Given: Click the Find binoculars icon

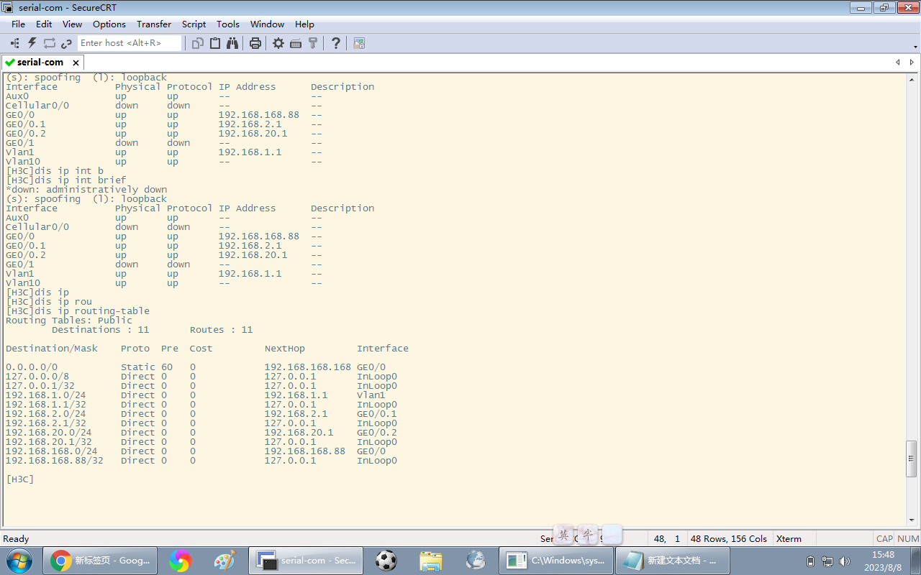Looking at the screenshot, I should [x=232, y=43].
